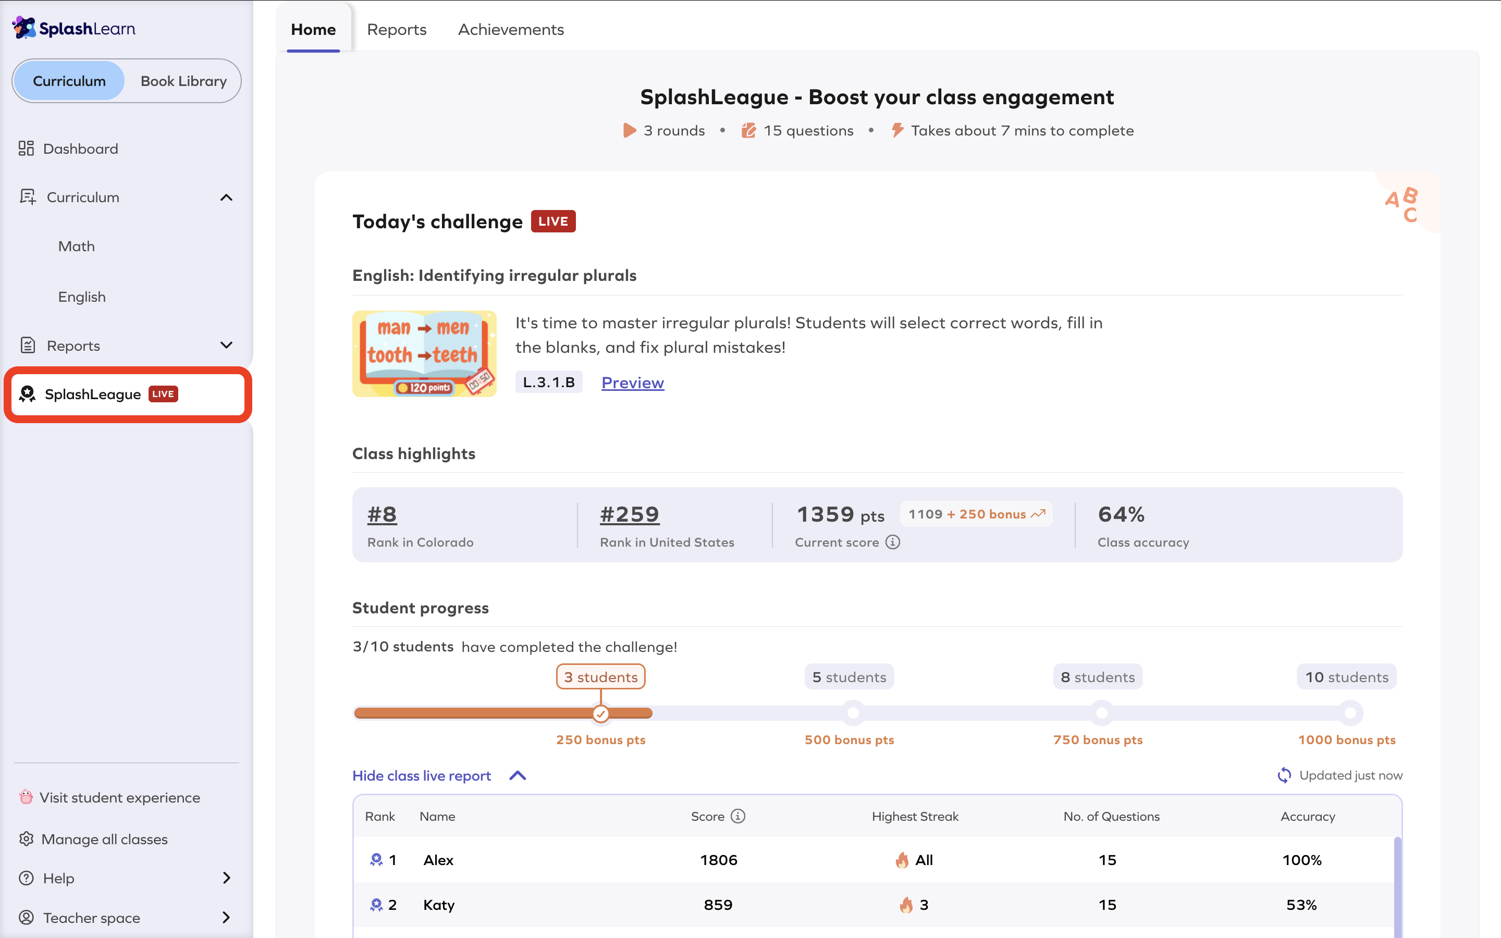Click the irregular plurals challenge thumbnail
1501x938 pixels.
click(424, 354)
